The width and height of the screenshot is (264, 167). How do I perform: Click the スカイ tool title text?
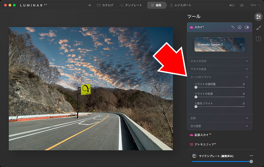click(x=199, y=27)
